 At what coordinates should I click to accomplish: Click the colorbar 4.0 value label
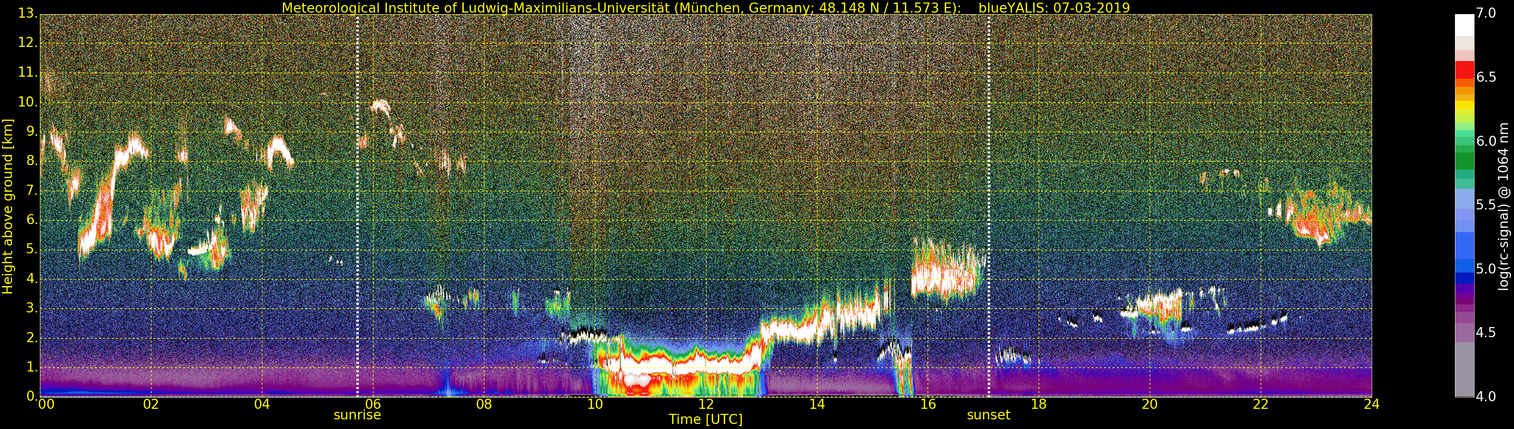(1486, 397)
